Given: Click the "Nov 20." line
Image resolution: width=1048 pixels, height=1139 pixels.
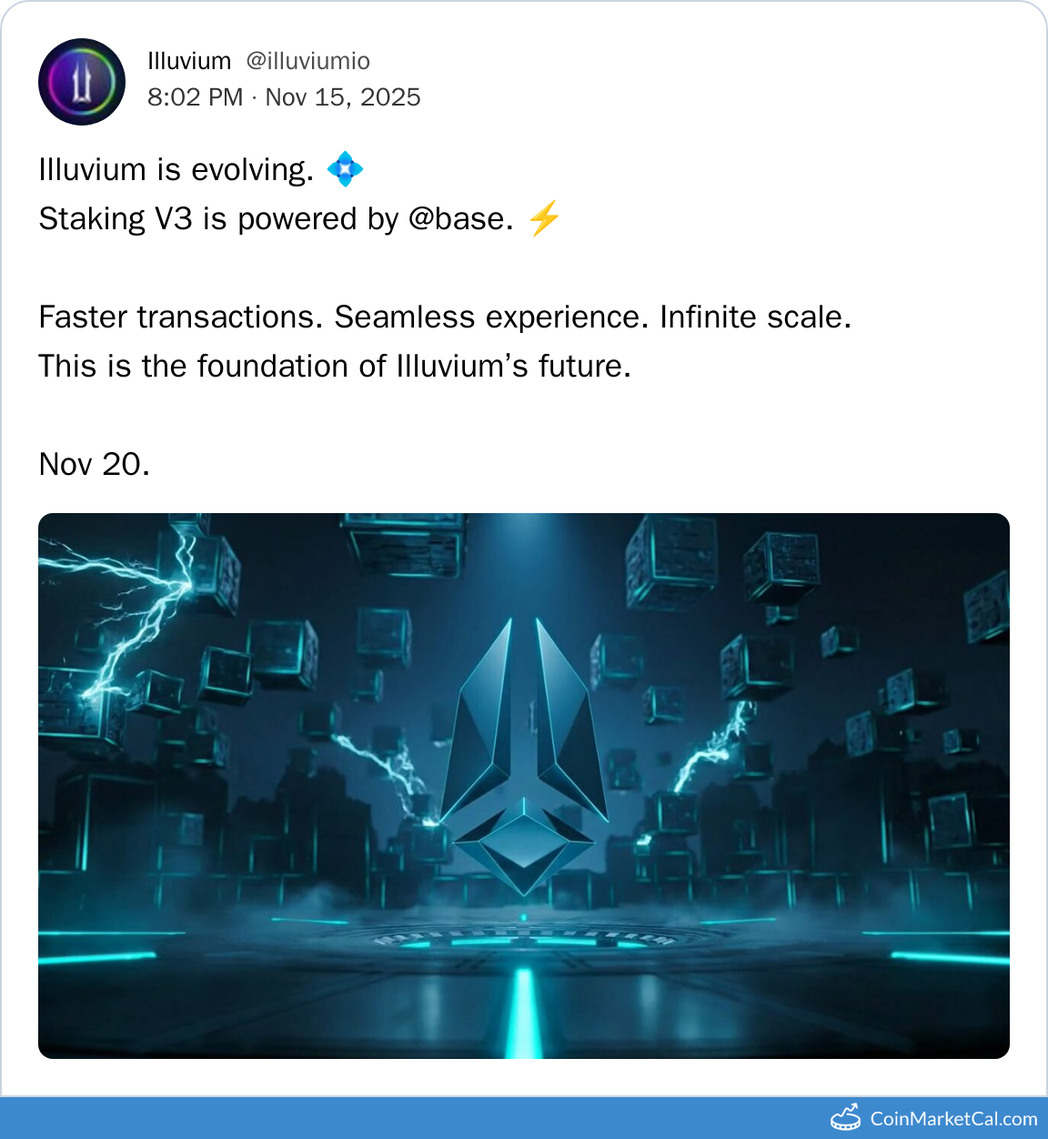Looking at the screenshot, I should click(94, 465).
